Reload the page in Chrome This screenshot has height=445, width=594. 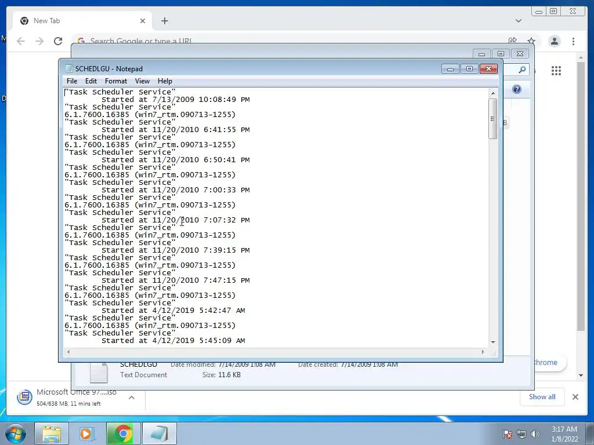pos(58,41)
